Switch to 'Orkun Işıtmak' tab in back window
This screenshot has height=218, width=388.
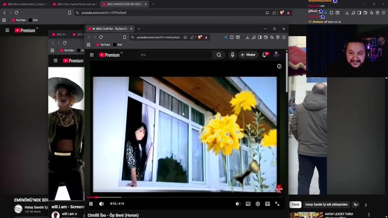(x=75, y=4)
